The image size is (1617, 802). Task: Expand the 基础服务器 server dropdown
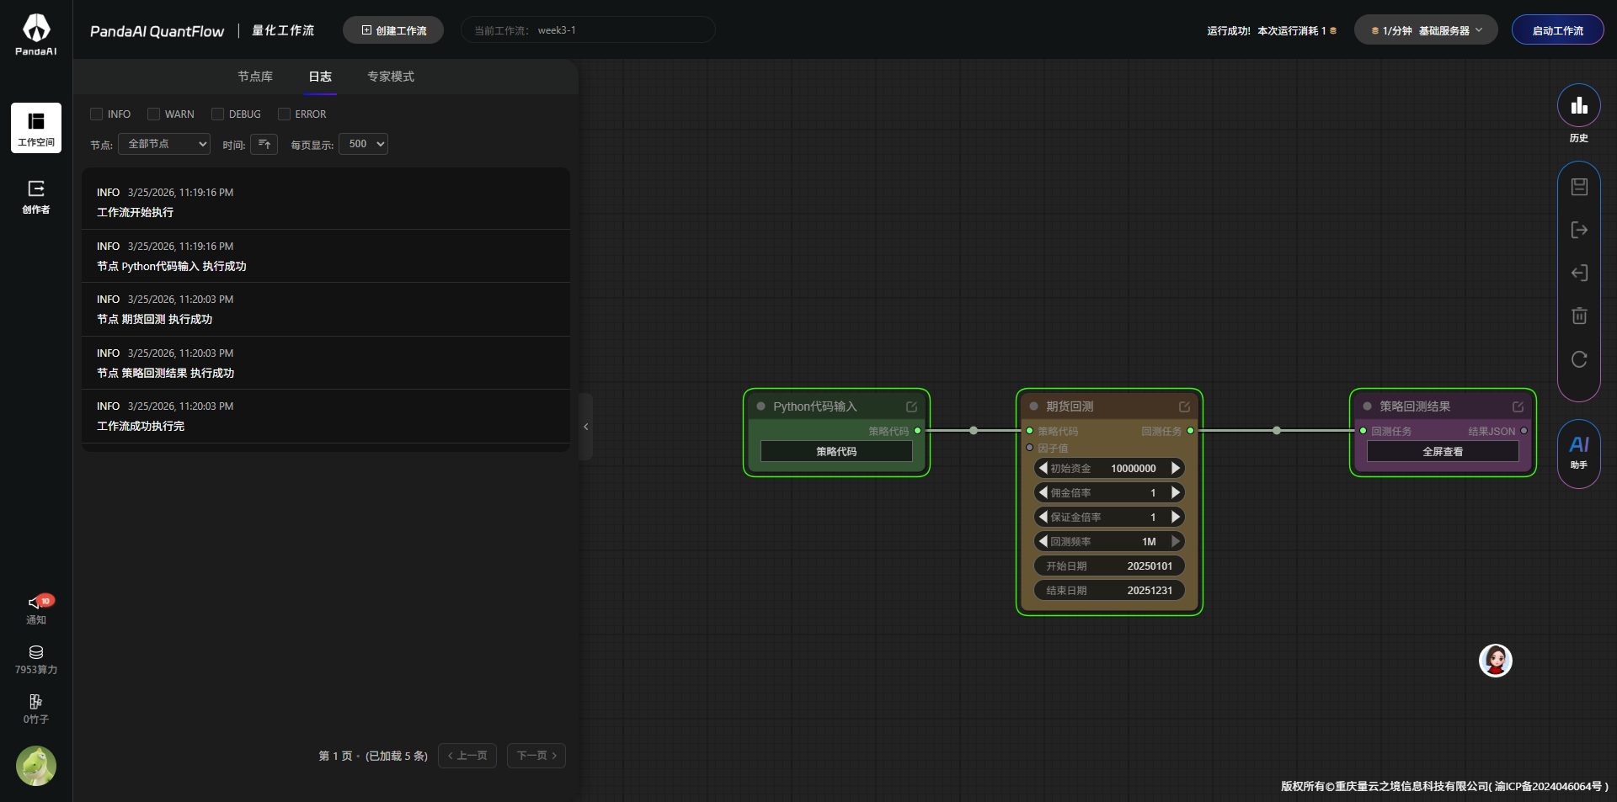point(1425,30)
